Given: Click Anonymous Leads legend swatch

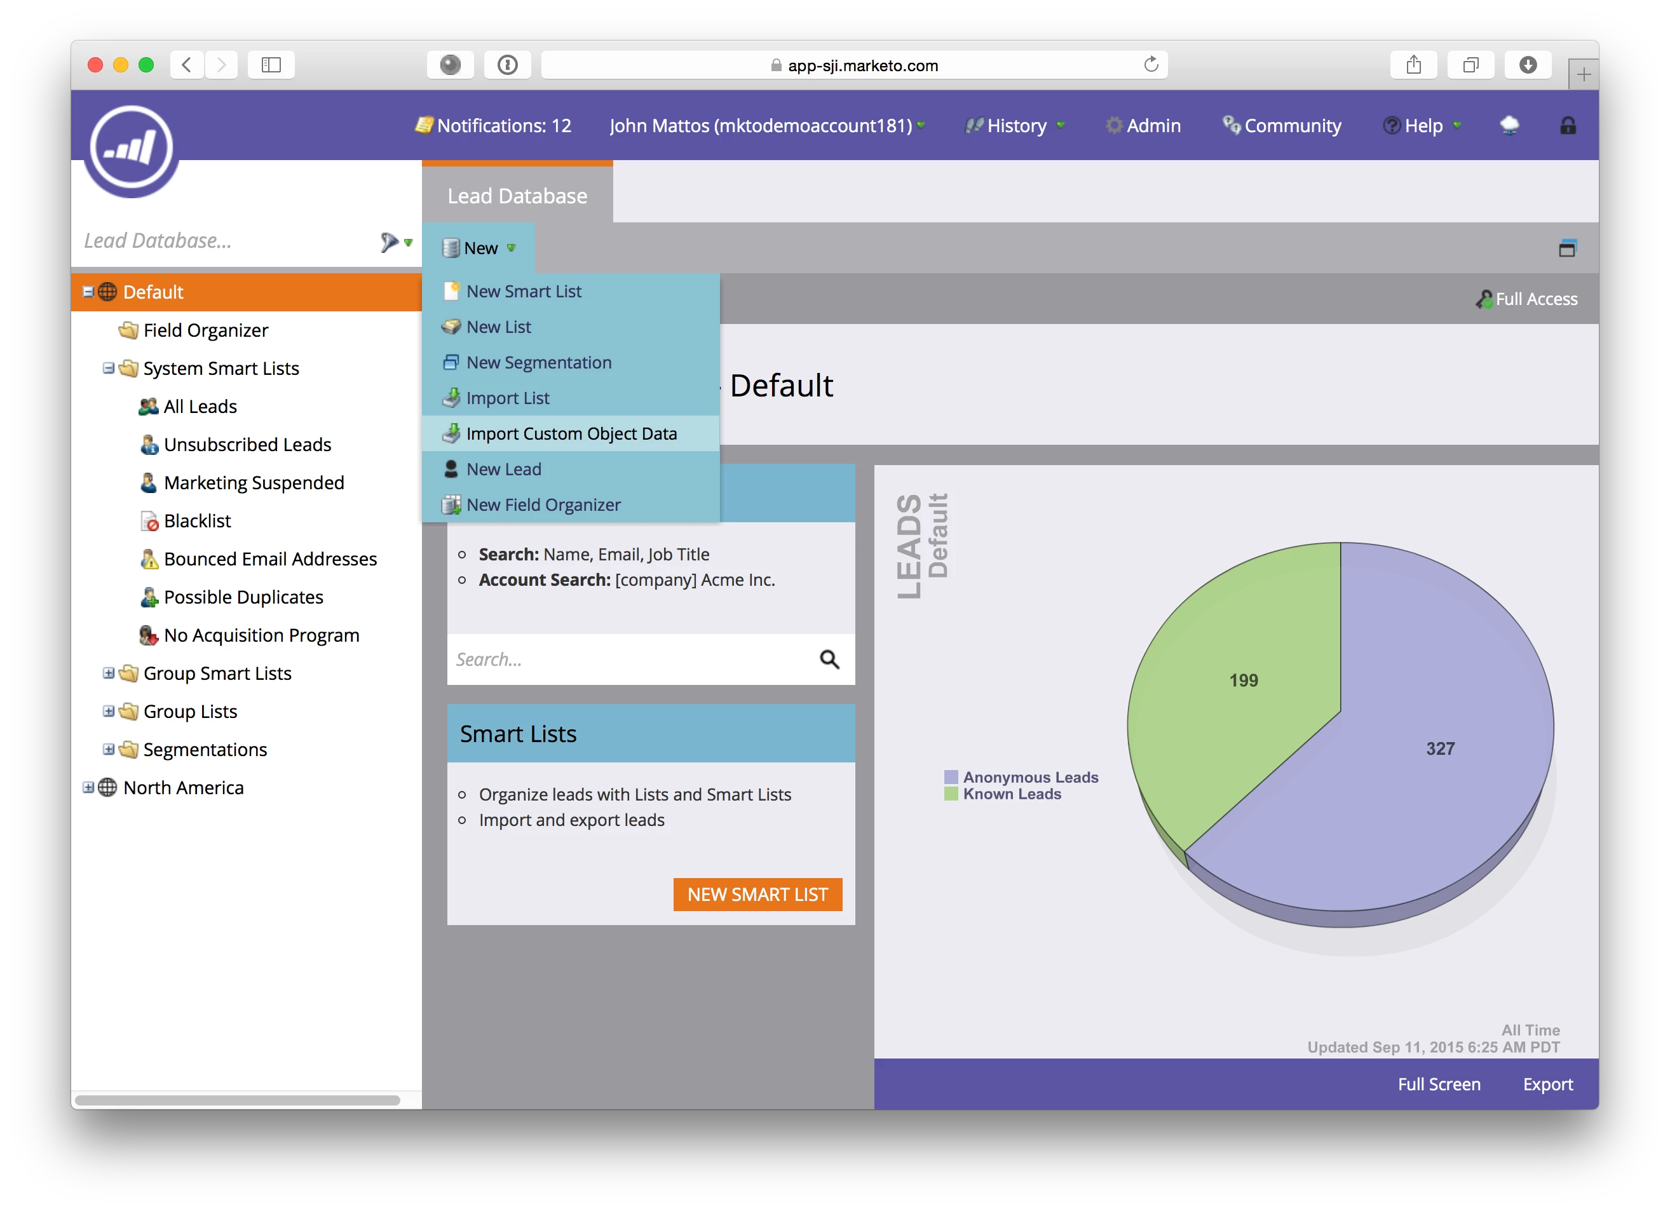Looking at the screenshot, I should pos(951,778).
